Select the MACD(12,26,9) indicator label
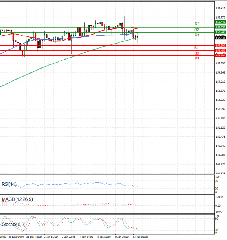This screenshot has height=240, width=227. (17, 199)
